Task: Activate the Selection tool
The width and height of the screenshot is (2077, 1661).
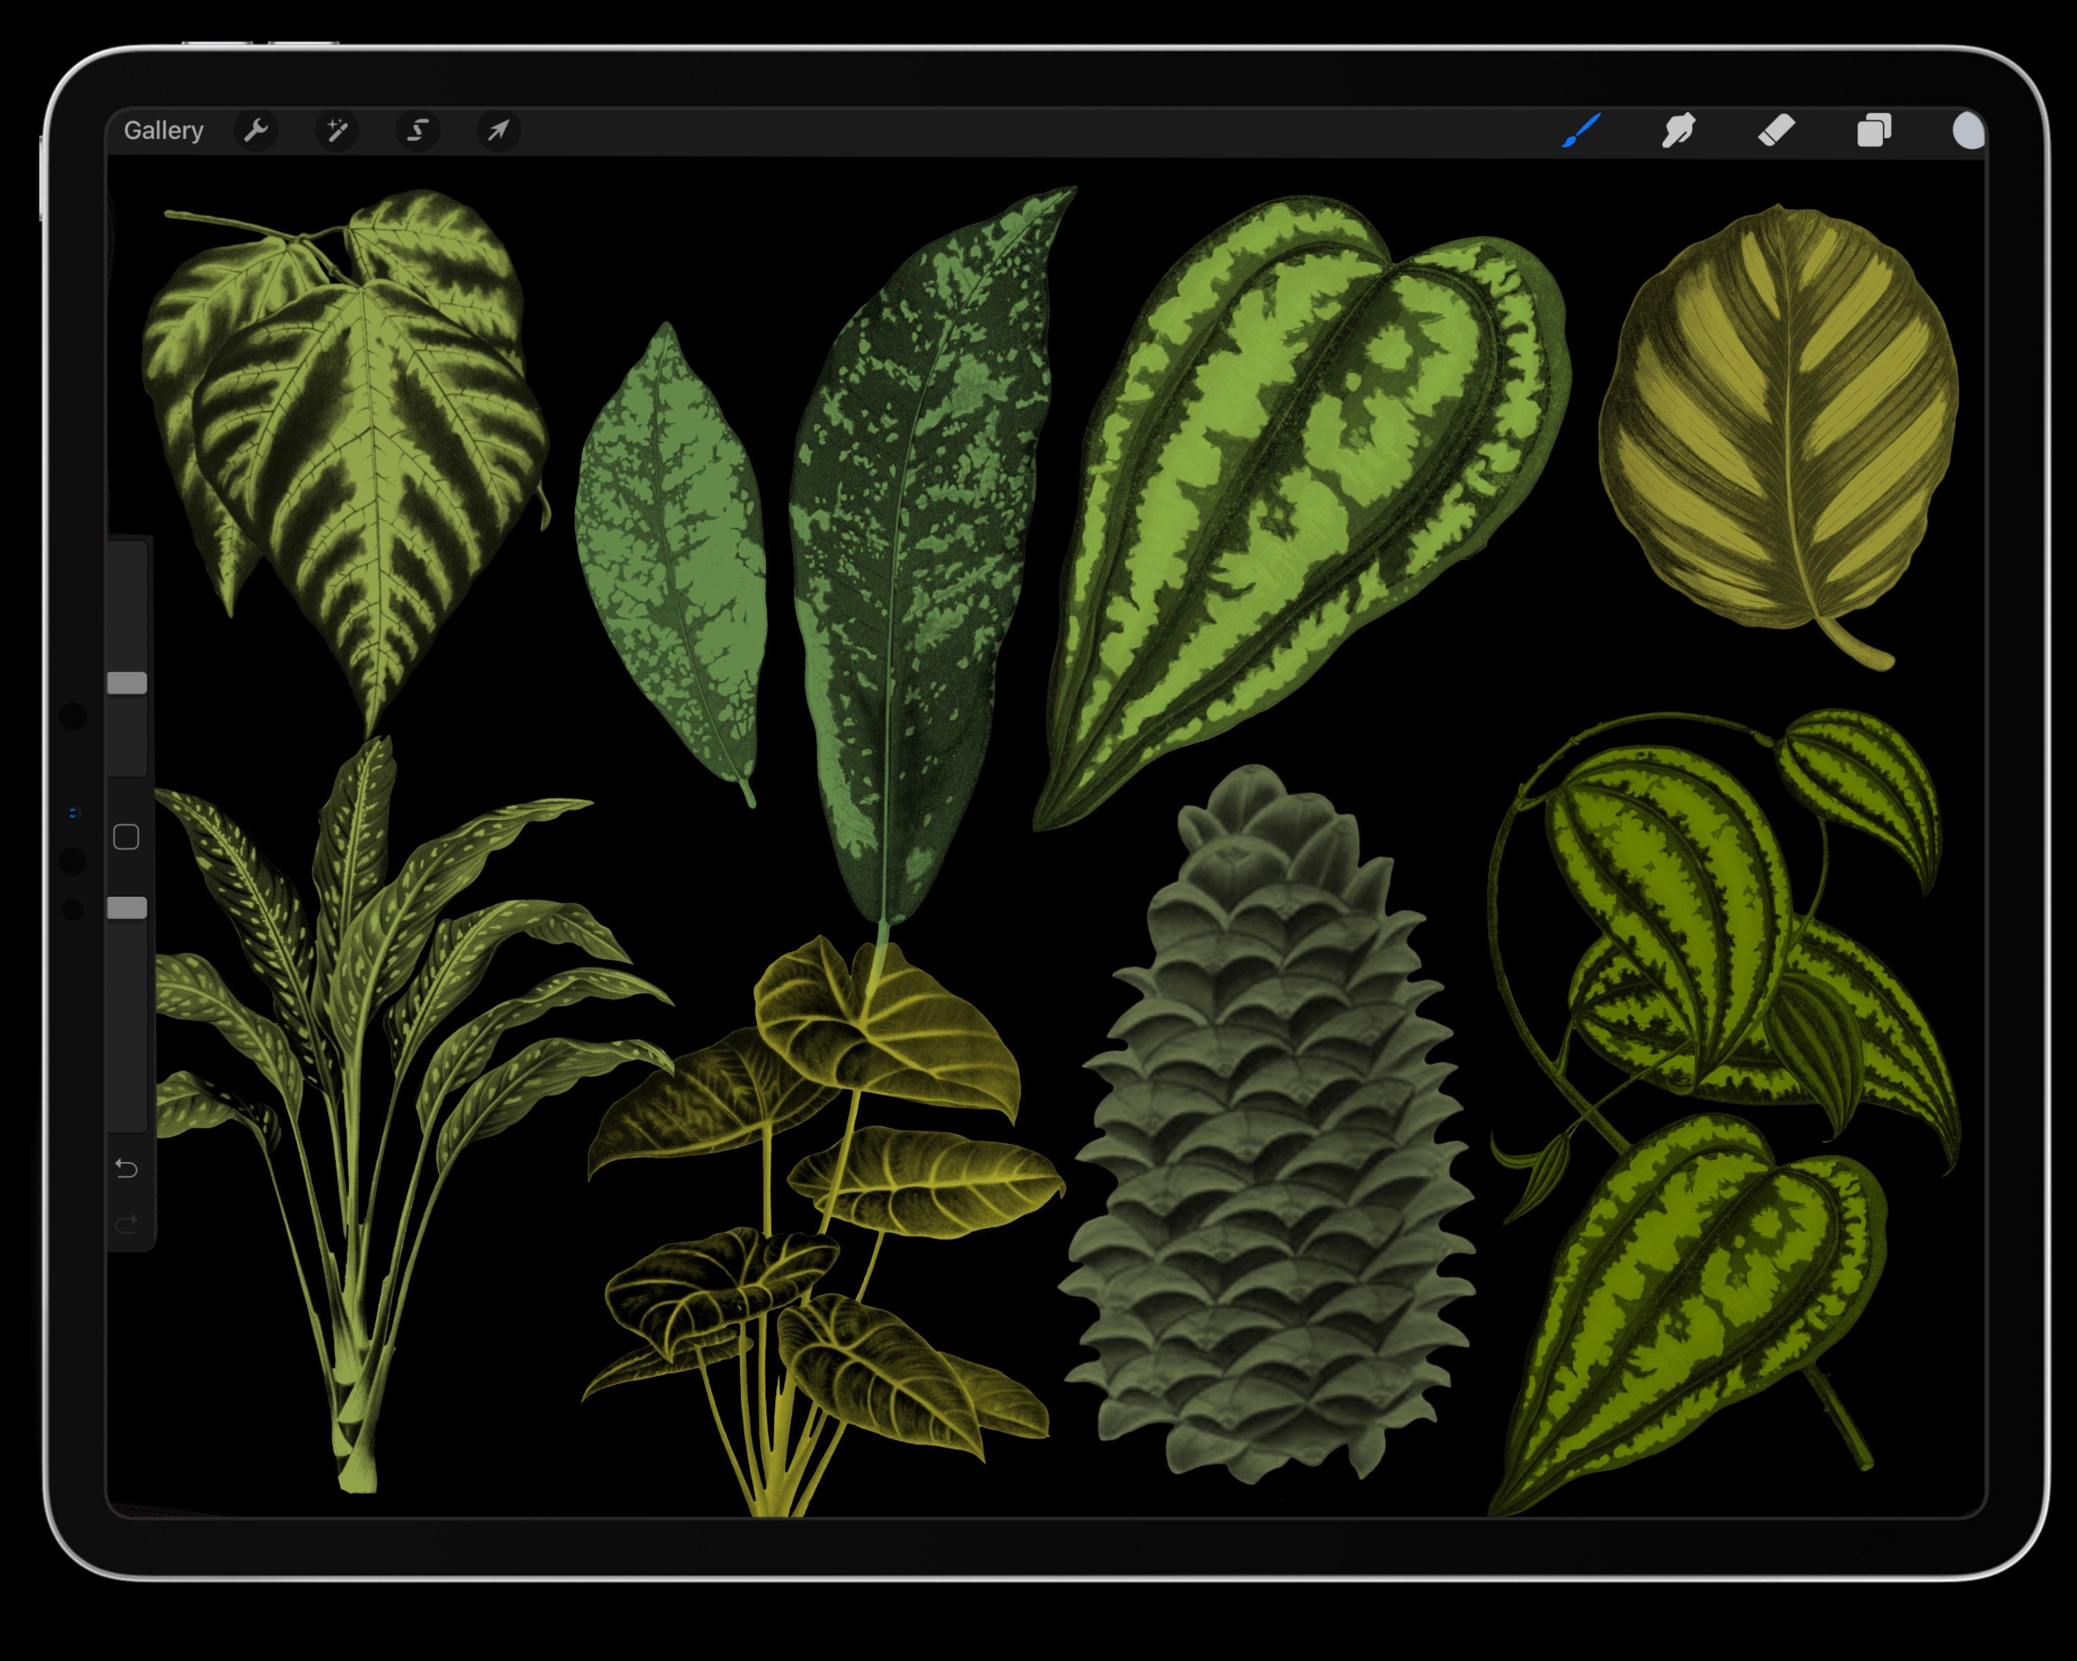Action: 418,130
